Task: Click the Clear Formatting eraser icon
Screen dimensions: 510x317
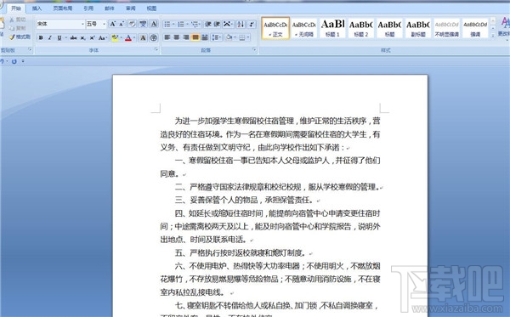Action: [x=132, y=24]
